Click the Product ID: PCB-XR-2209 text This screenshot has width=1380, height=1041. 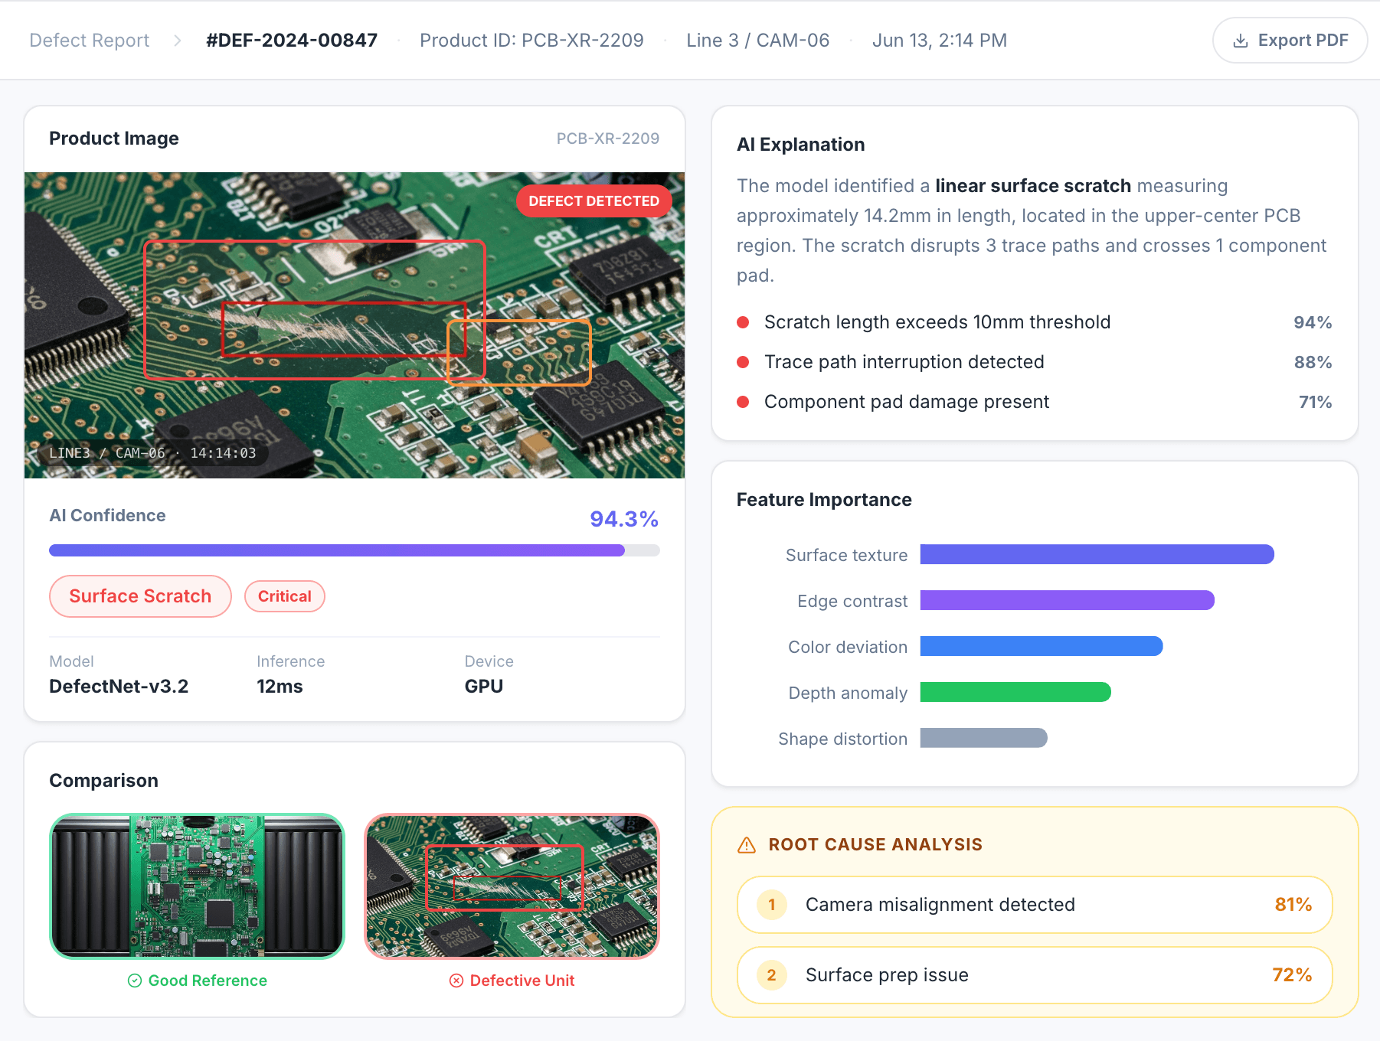click(x=531, y=41)
